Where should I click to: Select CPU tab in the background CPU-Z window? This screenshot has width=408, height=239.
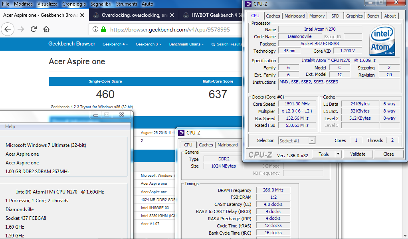pyautogui.click(x=188, y=145)
